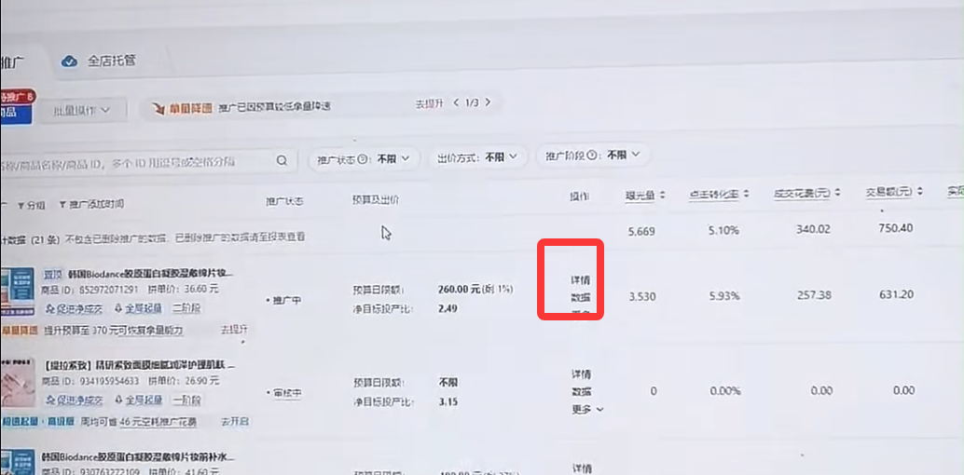Click total 曝光量 value 5,669

(641, 232)
